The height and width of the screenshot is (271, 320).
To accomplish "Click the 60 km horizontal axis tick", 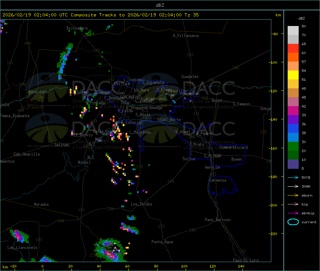I will tap(127, 266).
